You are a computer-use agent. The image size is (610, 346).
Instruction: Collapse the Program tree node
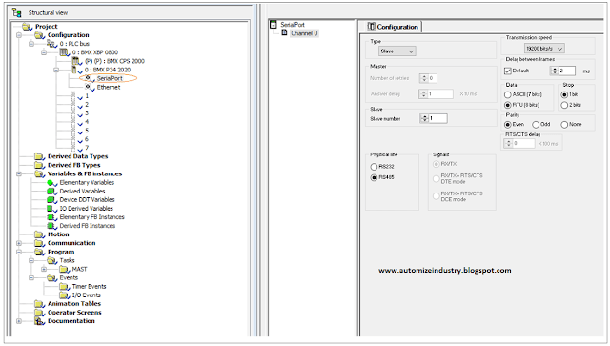click(19, 252)
